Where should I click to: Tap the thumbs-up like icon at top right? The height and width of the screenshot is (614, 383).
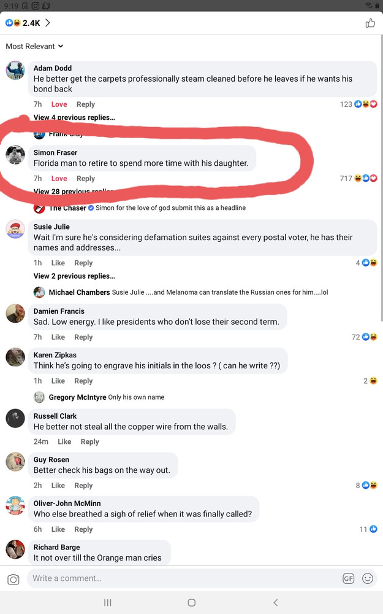pyautogui.click(x=370, y=23)
